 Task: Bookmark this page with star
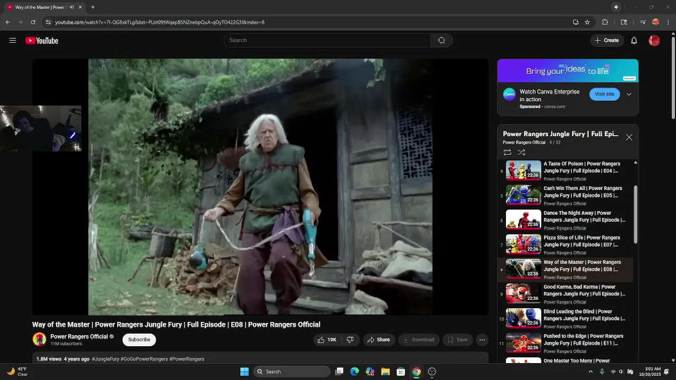pyautogui.click(x=587, y=22)
